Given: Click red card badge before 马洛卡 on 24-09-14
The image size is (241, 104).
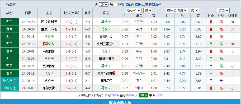Looking at the screenshot, I should [x=44, y=44].
